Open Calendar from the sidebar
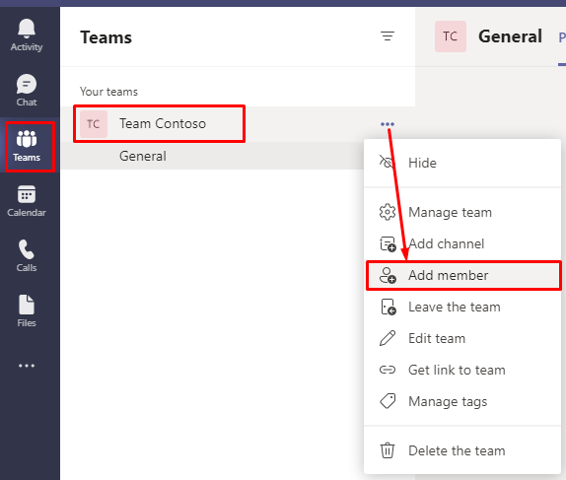Image resolution: width=566 pixels, height=480 pixels. [x=27, y=201]
